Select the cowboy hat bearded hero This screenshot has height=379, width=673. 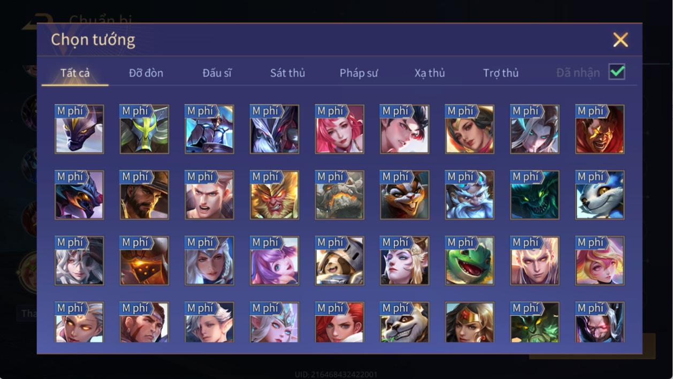pyautogui.click(x=144, y=195)
